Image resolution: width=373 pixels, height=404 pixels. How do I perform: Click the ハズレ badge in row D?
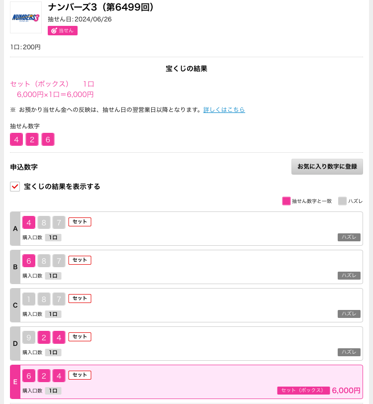click(x=349, y=352)
